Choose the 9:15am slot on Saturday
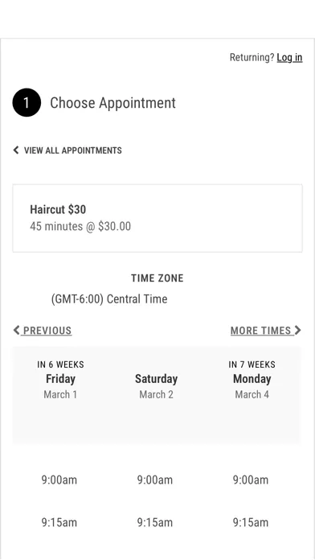Image resolution: width=315 pixels, height=560 pixels. click(155, 522)
